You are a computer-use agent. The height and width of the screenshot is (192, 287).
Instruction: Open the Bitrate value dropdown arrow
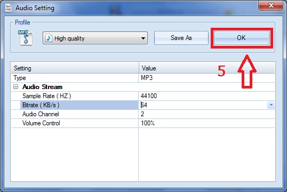[271, 105]
